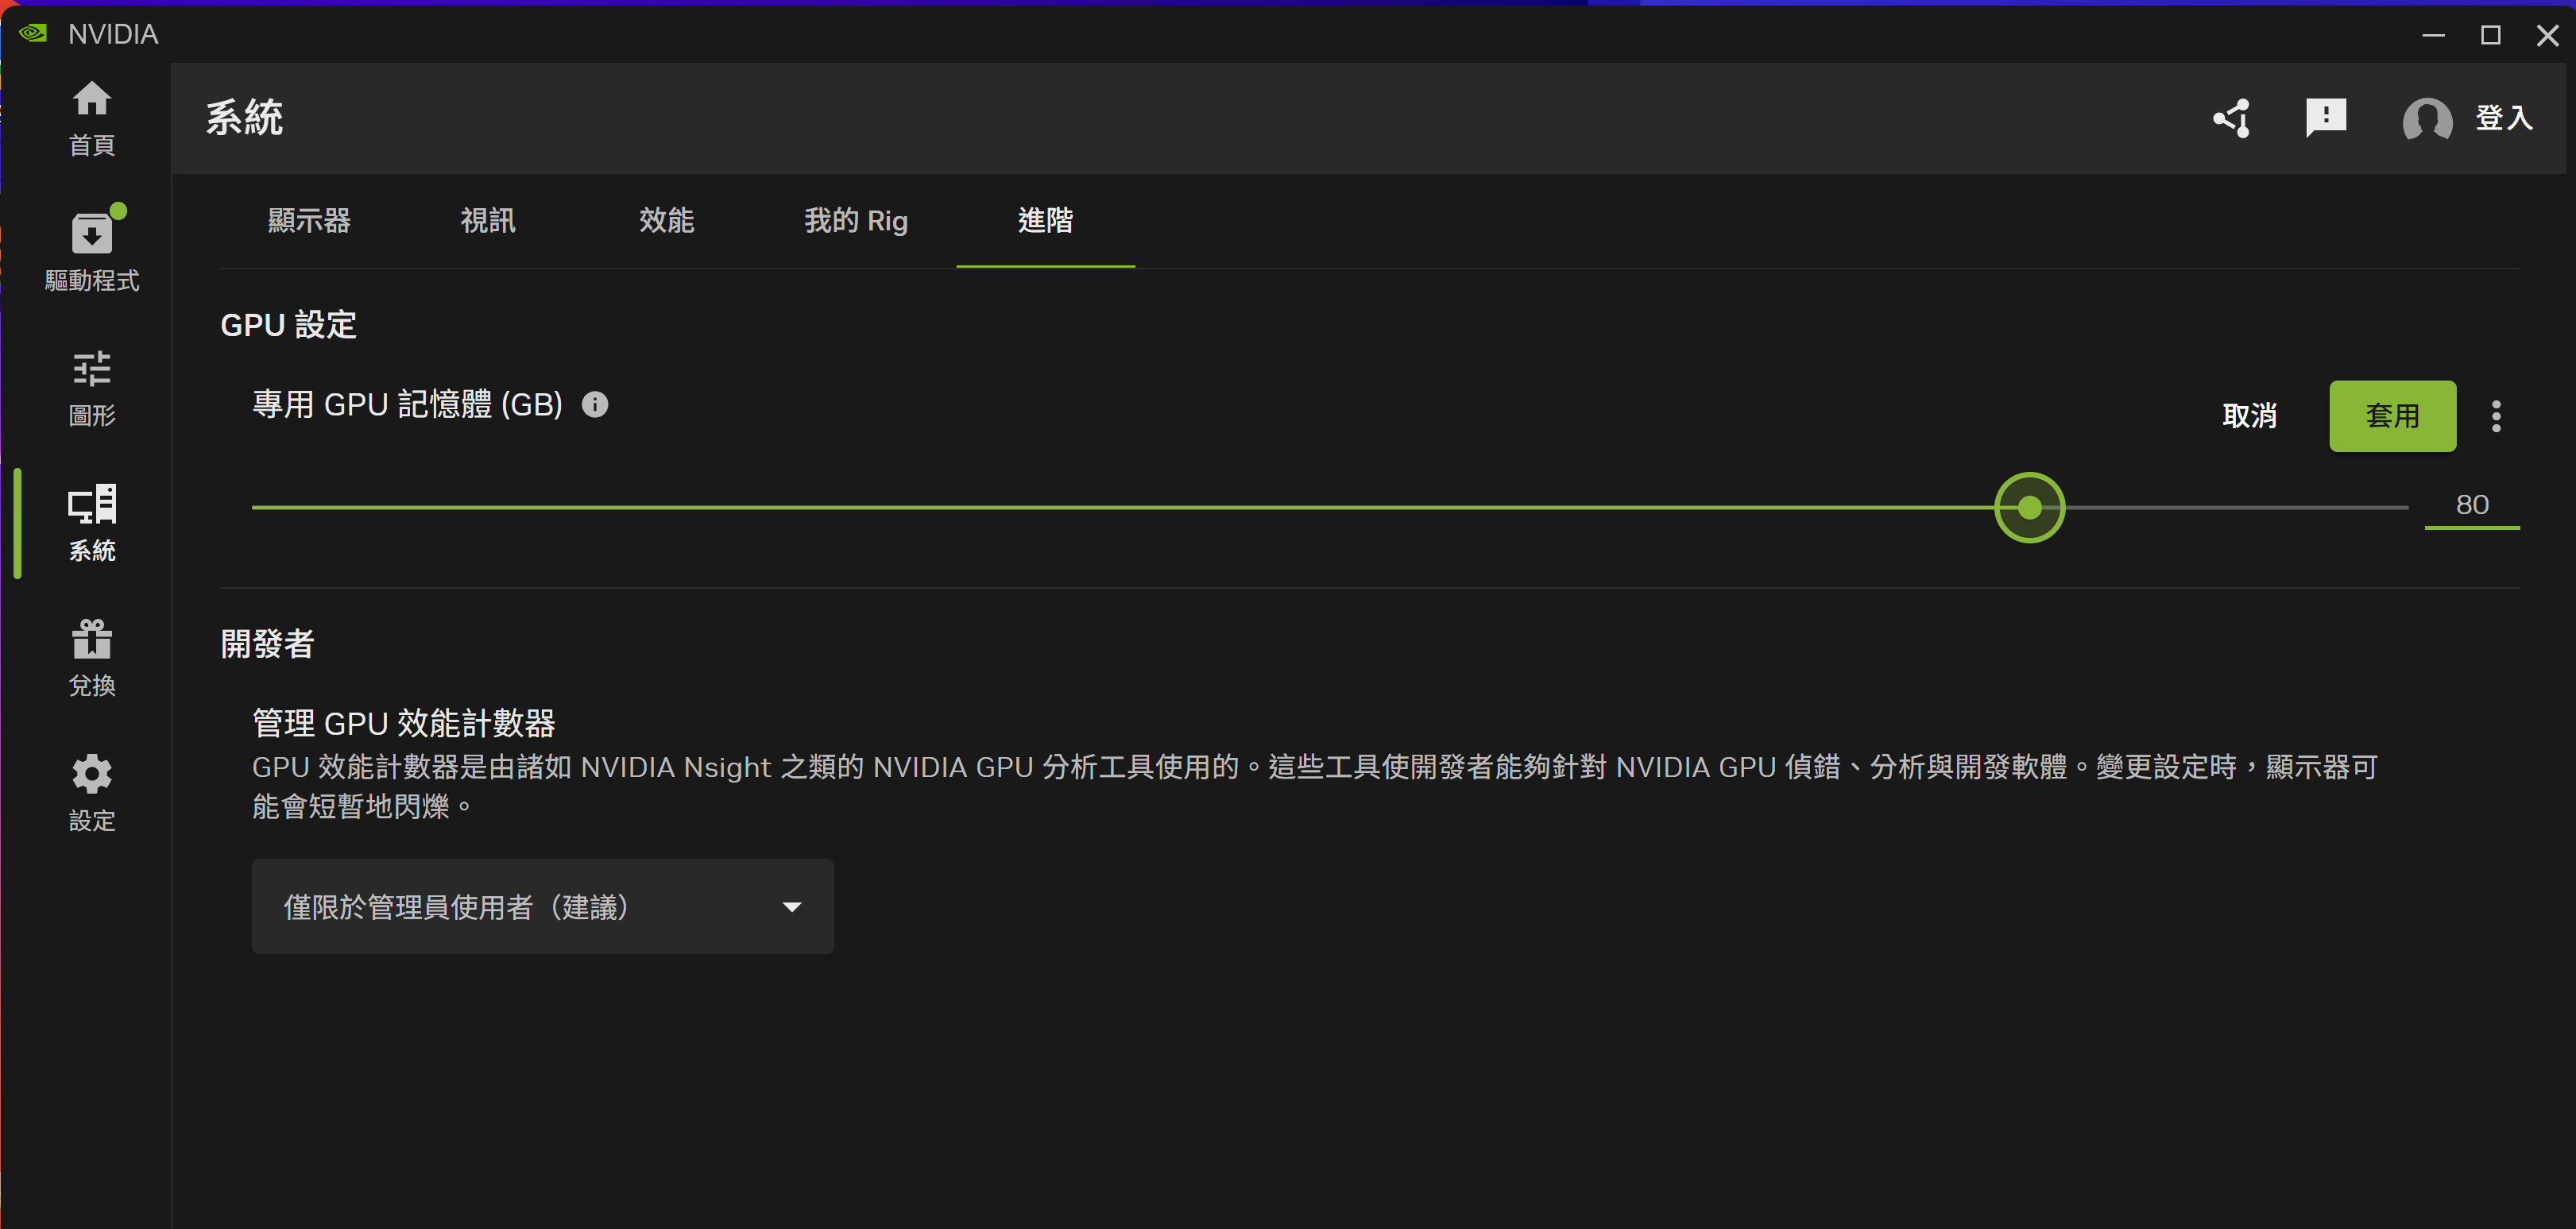
Task: Switch to the 視訊 tab
Action: click(x=488, y=220)
